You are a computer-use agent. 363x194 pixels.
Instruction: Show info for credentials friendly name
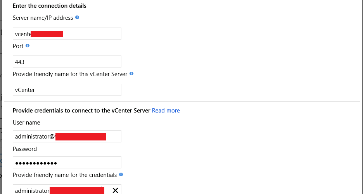click(x=121, y=175)
